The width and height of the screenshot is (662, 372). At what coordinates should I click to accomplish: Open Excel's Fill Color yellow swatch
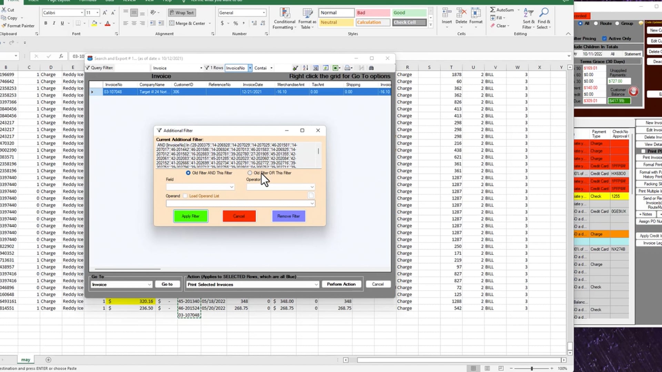[x=94, y=23]
